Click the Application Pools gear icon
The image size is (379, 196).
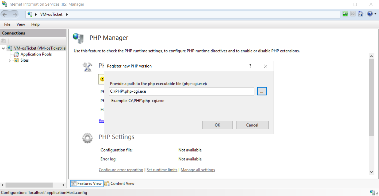point(16,54)
